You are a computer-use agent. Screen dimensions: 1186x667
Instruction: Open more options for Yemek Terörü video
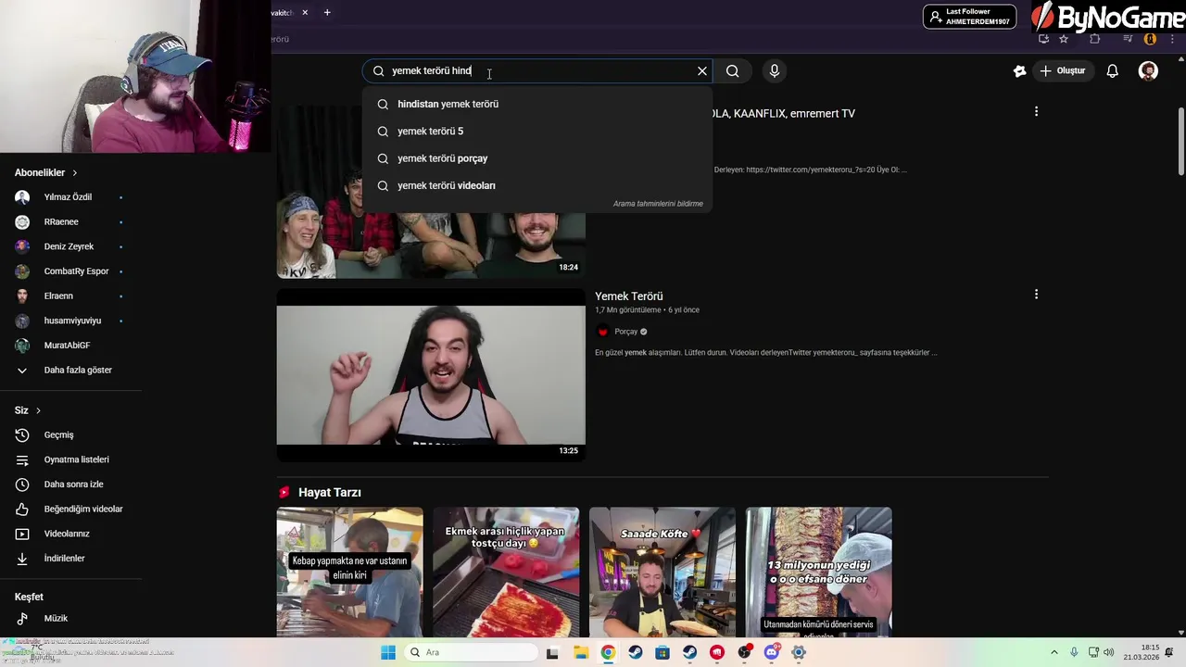(1036, 295)
